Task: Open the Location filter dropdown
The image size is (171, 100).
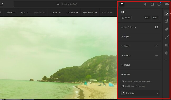Action: pyautogui.click(x=72, y=13)
